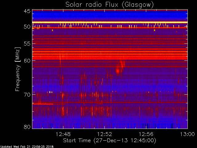The width and height of the screenshot is (197, 148).
Task: Click the 'Frequency [MHz]' axis label
Action: (18, 69)
